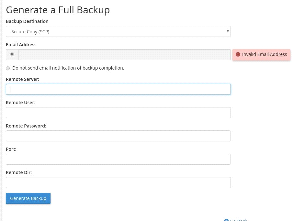Click the exclamation icon in the error message
The image size is (293, 221).
point(238,54)
